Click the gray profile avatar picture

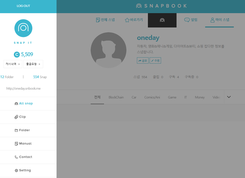[x=109, y=50]
